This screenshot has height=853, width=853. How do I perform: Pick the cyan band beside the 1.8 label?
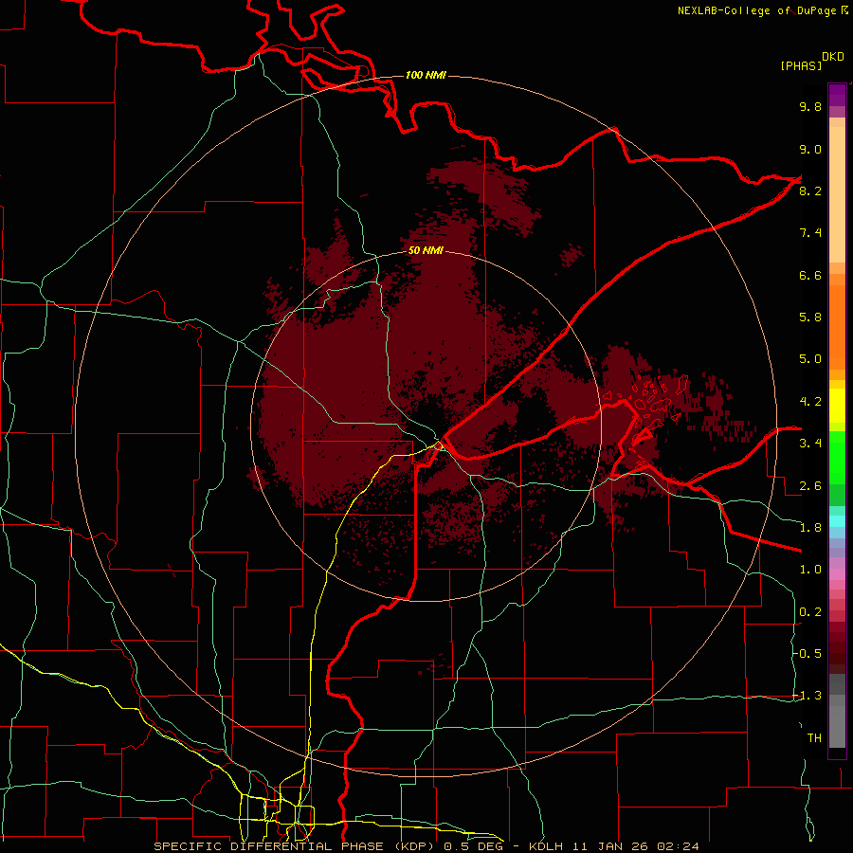click(x=837, y=521)
